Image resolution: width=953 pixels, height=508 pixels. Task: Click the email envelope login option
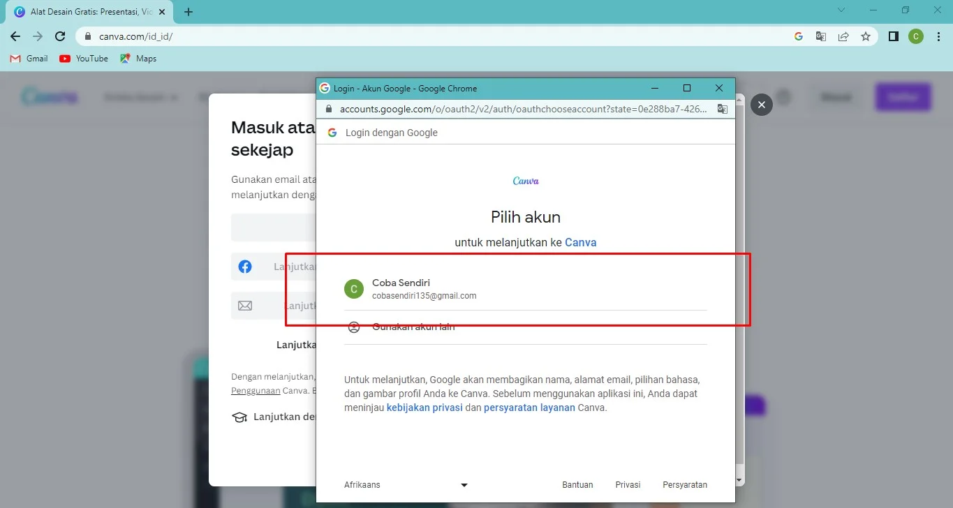tap(245, 306)
